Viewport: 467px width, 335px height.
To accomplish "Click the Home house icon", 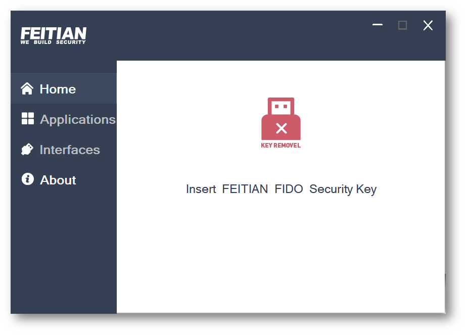I will click(27, 89).
